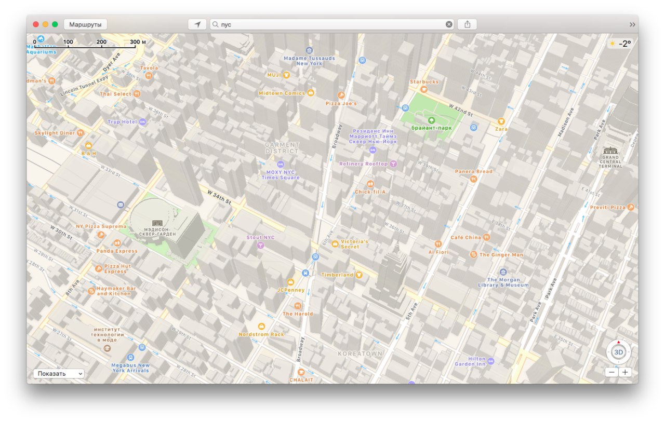Select The Harold restaurant icon
The width and height of the screenshot is (665, 422).
(x=298, y=306)
